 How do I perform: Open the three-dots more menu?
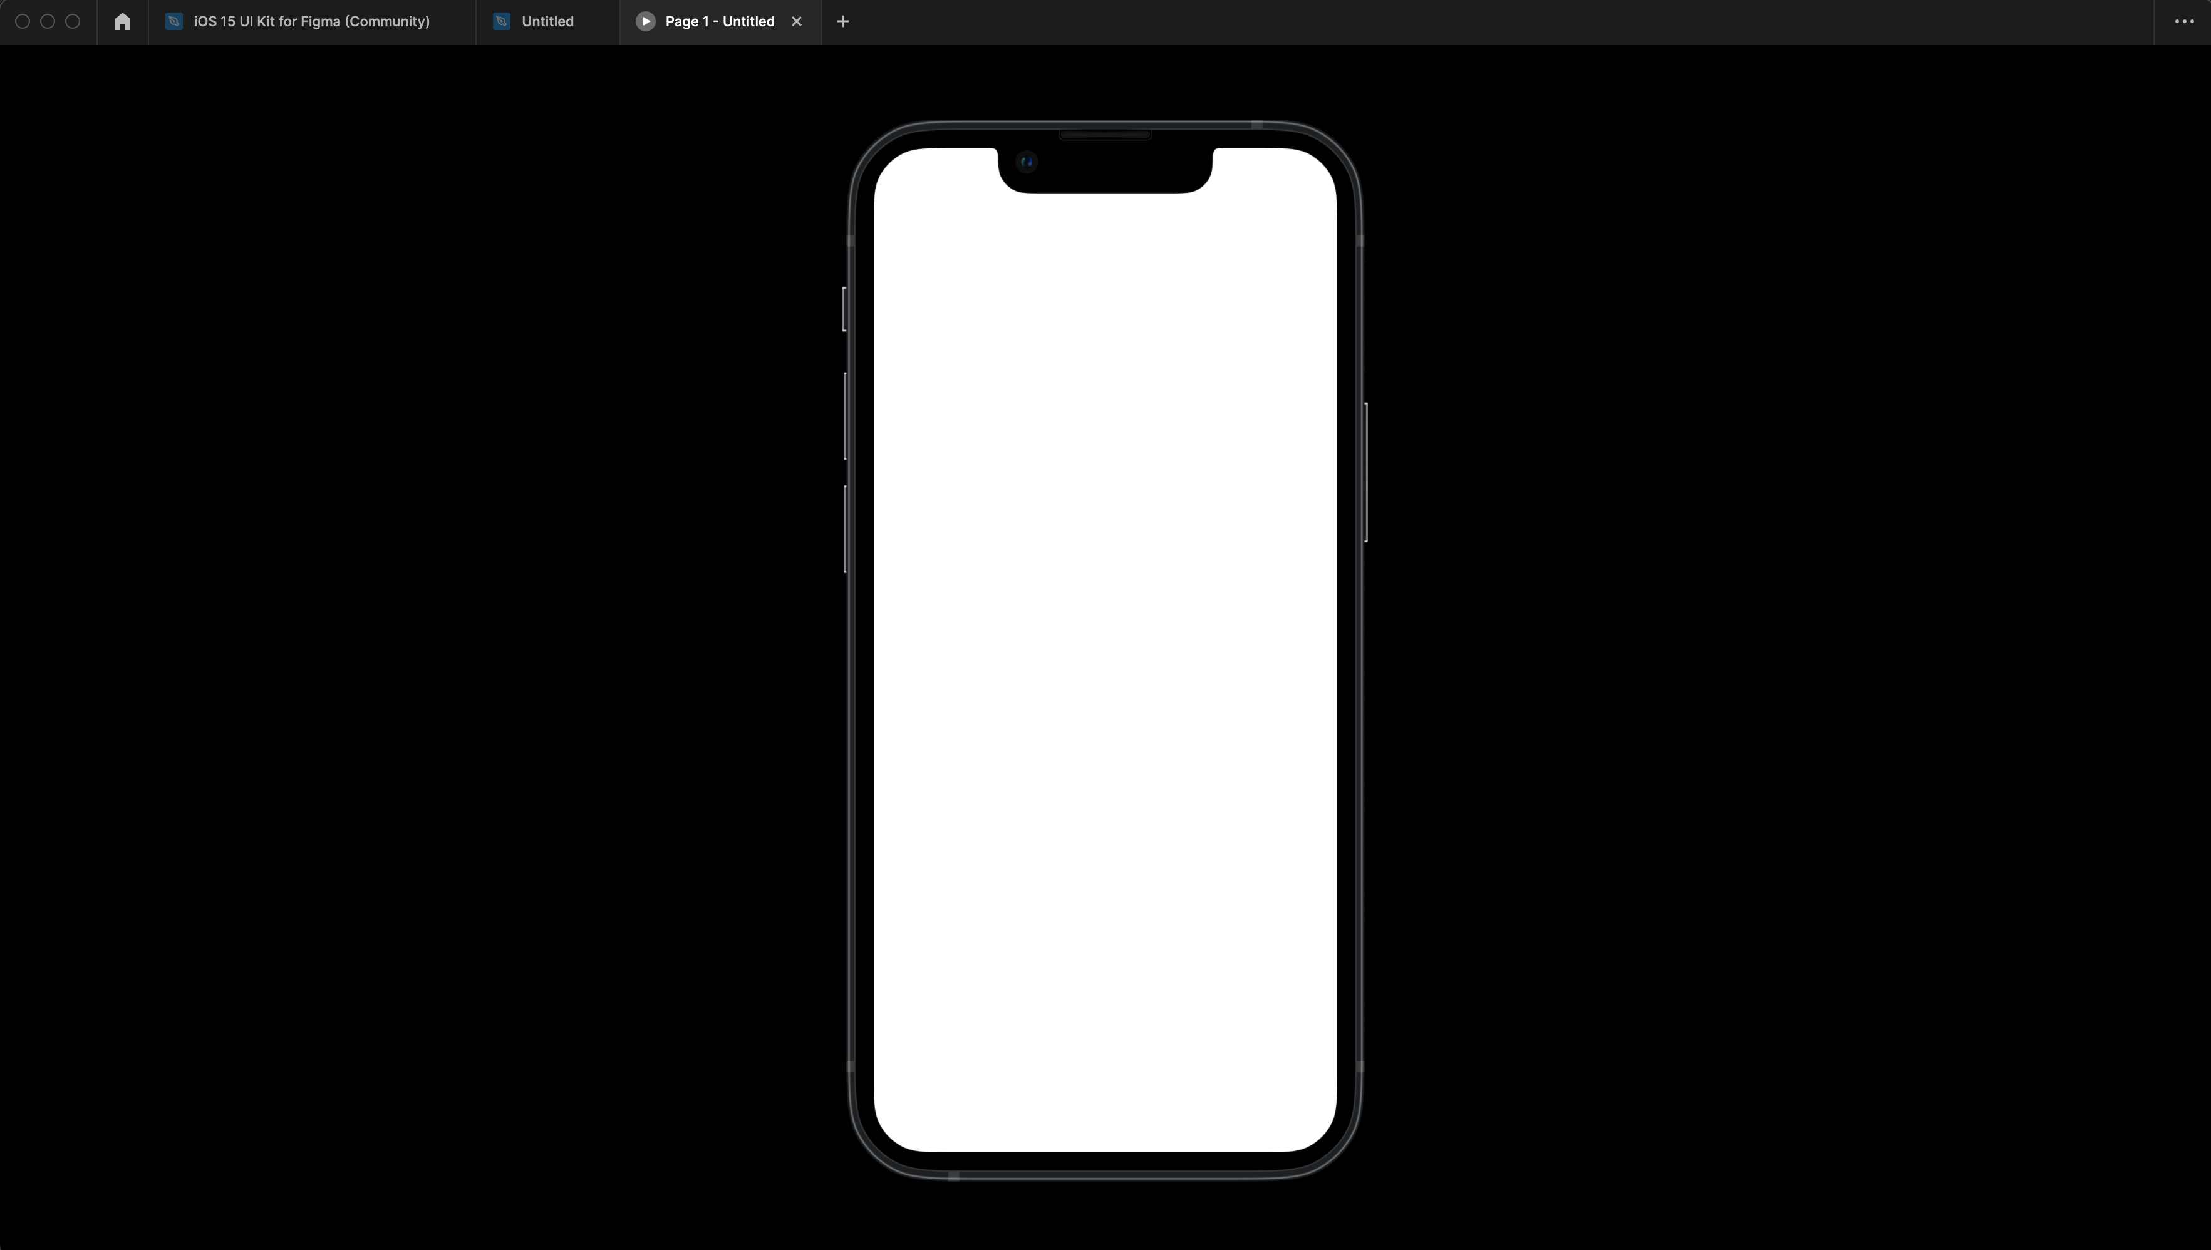click(x=2183, y=21)
